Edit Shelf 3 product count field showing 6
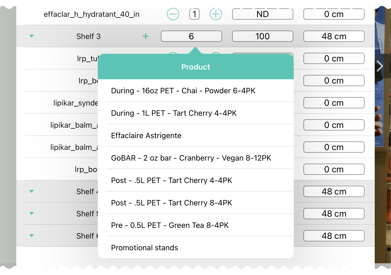This screenshot has height=275, width=391. pos(191,36)
